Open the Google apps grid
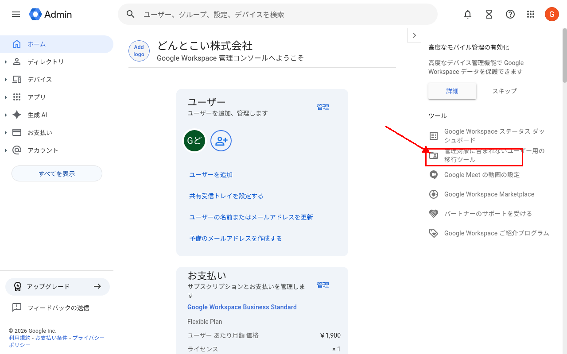The height and width of the screenshot is (354, 567). click(x=531, y=14)
